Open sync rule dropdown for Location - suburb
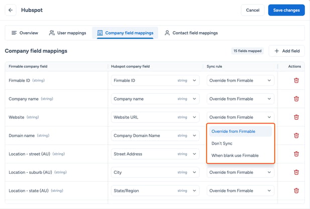Image resolution: width=310 pixels, height=209 pixels. 240,172
